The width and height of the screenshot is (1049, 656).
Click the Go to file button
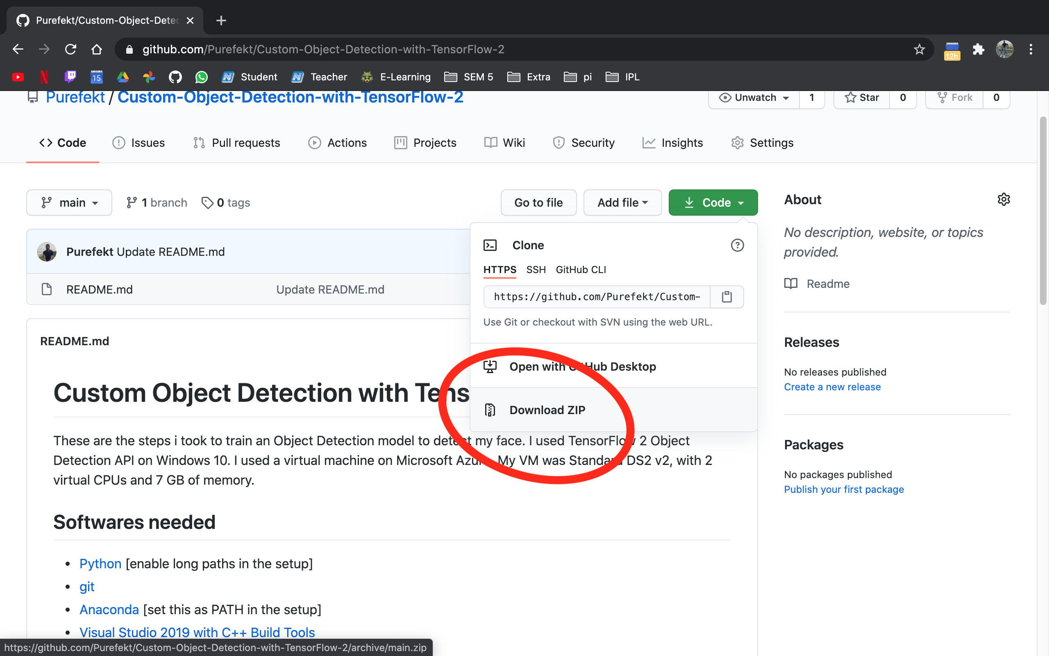pyautogui.click(x=538, y=203)
